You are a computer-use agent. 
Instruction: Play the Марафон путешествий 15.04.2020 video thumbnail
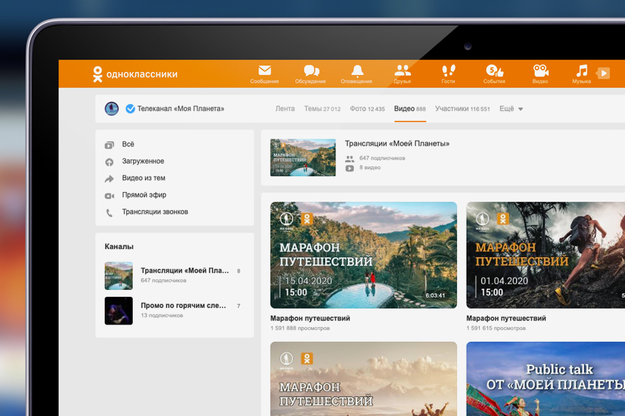pyautogui.click(x=363, y=255)
